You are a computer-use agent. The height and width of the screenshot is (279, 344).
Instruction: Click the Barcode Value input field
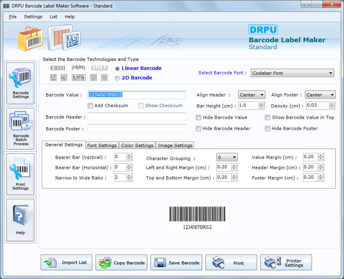pos(137,95)
